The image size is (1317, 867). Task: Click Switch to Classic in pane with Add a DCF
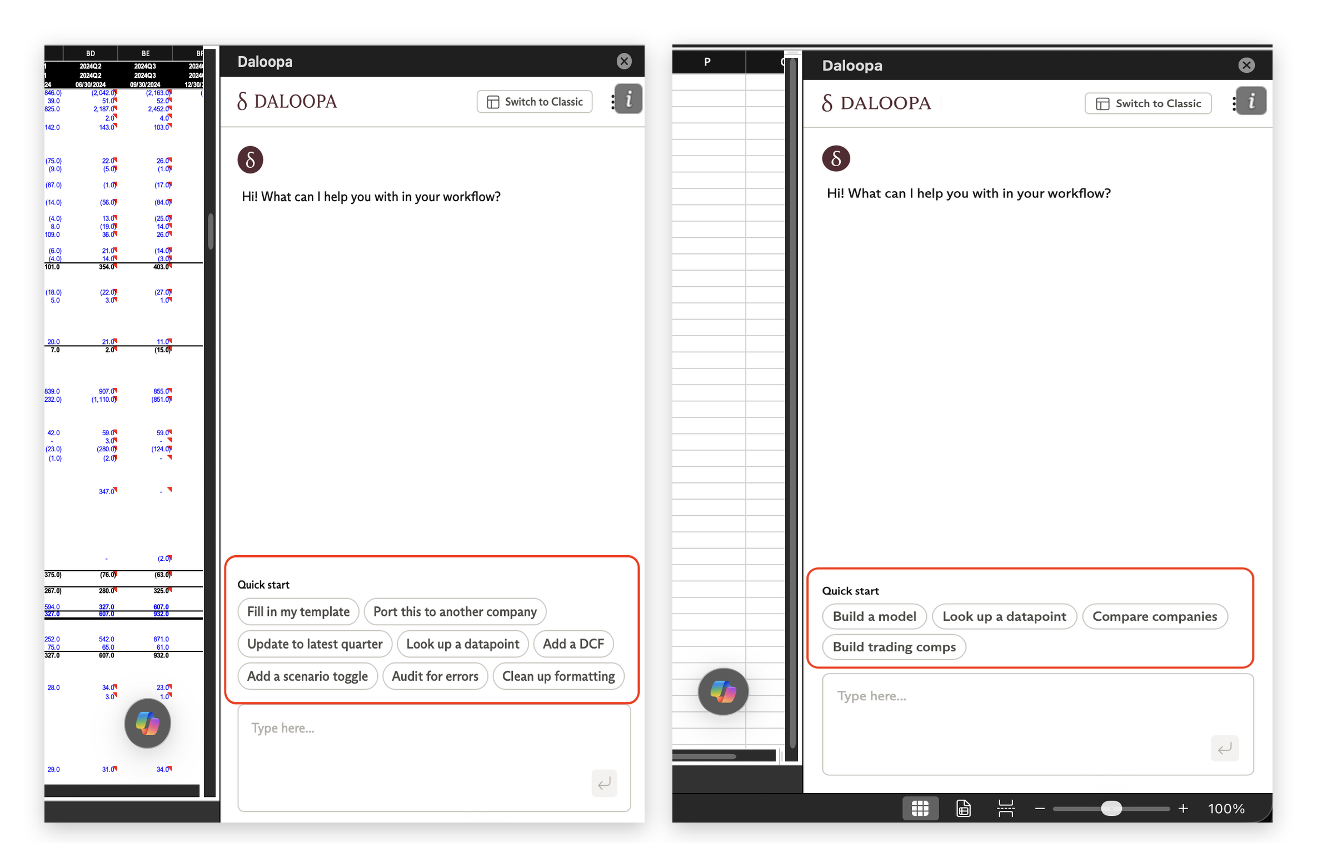[535, 102]
